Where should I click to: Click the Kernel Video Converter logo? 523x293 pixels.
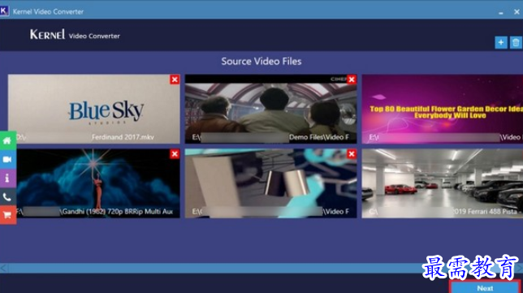point(75,35)
